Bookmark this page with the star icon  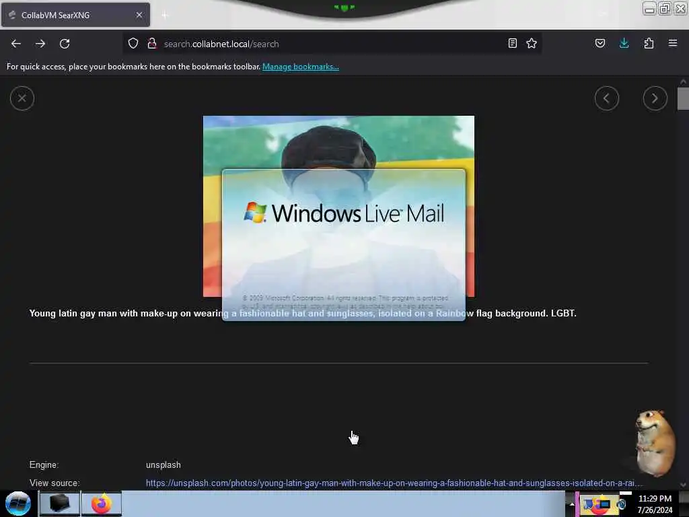(532, 43)
